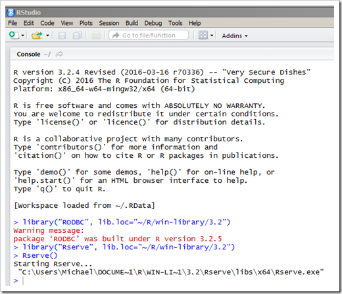Click the view working directory arrow icon

[59, 54]
